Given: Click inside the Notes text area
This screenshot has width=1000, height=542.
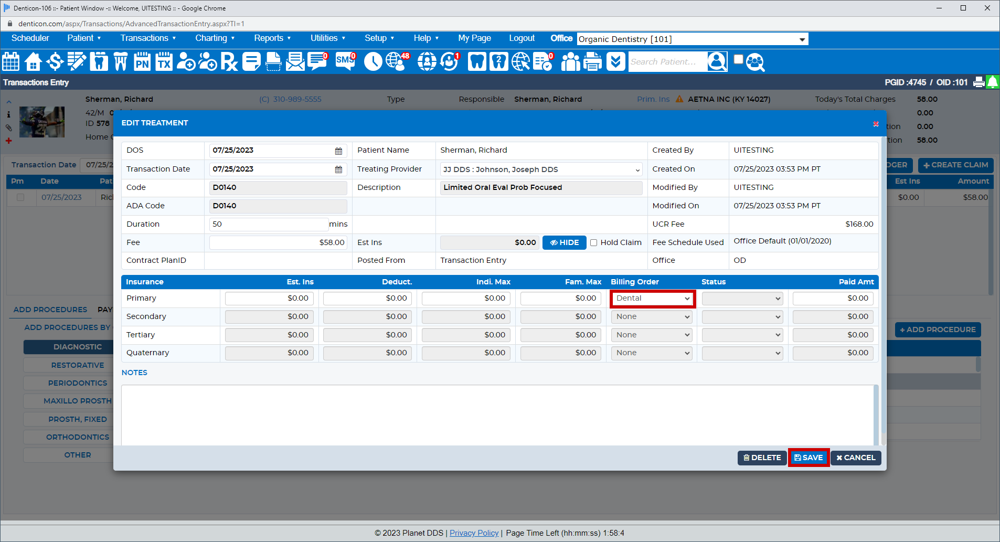Looking at the screenshot, I should pos(496,415).
